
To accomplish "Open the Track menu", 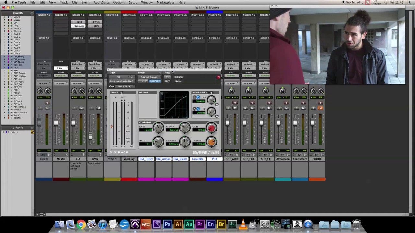I will pos(64,2).
